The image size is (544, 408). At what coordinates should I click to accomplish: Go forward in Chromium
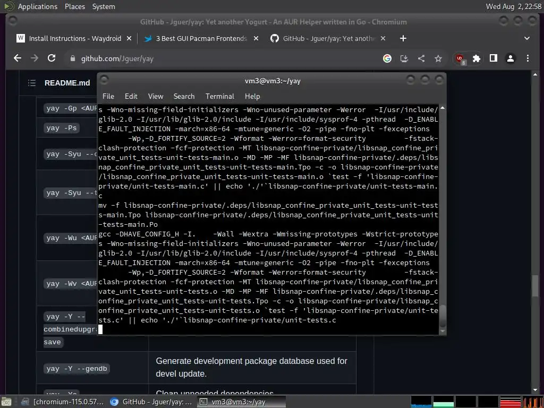click(35, 58)
